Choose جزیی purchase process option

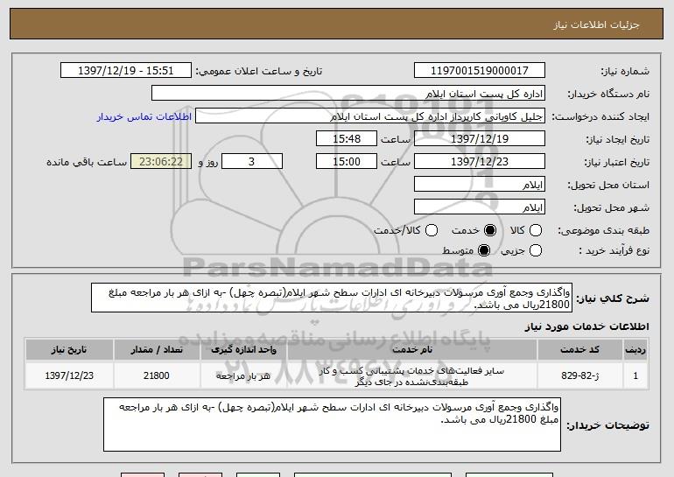point(536,250)
